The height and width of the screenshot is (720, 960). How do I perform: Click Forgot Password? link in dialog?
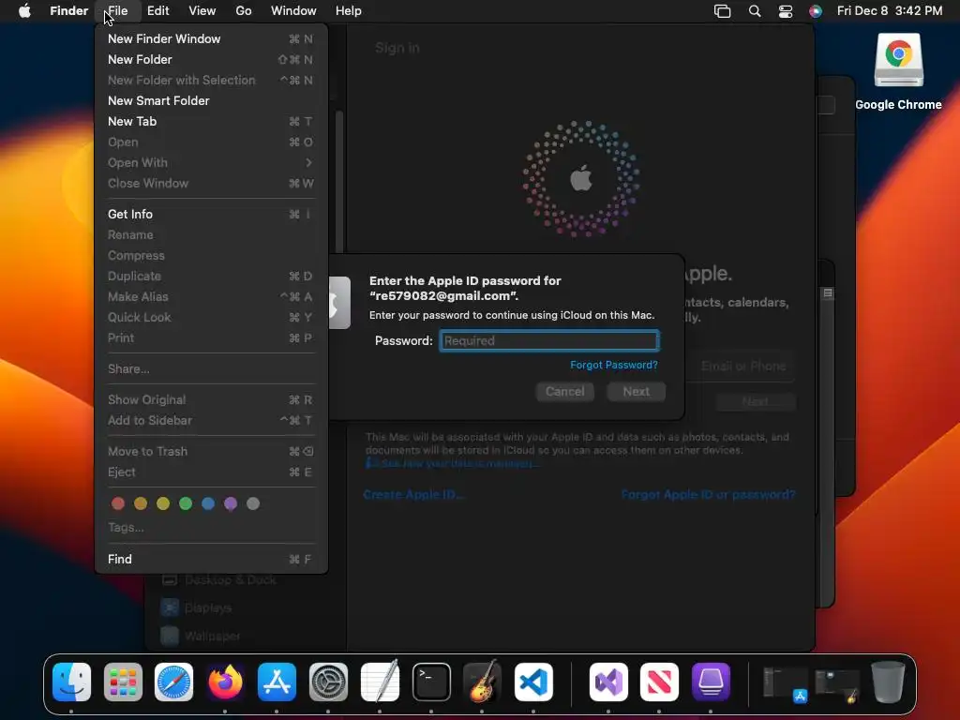tap(613, 365)
